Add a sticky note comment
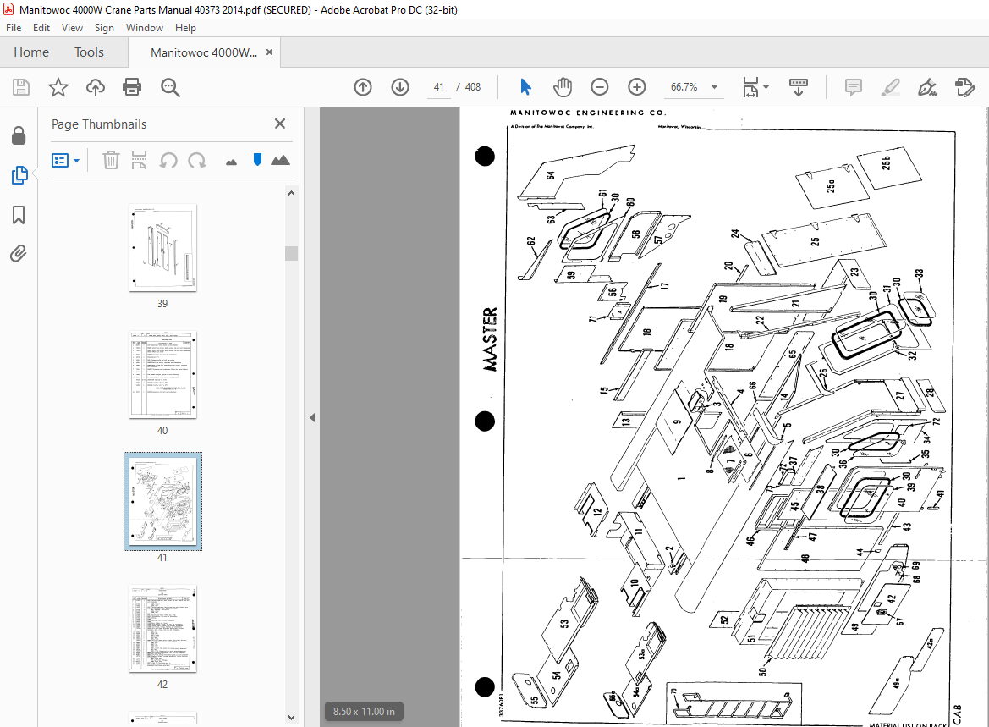Screen dimensions: 989x727 853,87
